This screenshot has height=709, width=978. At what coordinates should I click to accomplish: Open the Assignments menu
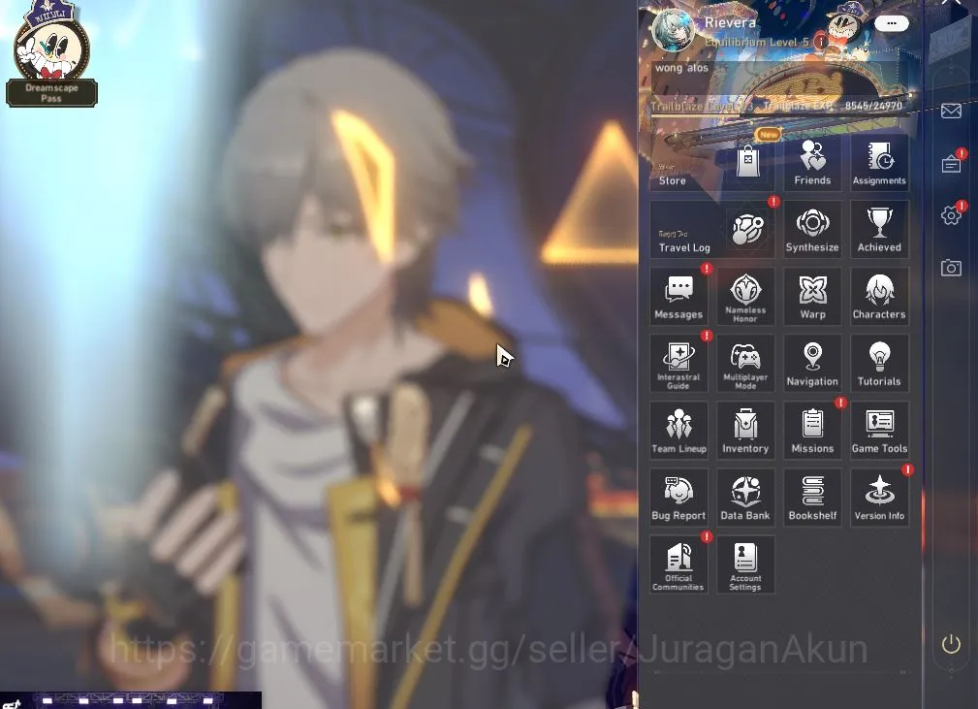(879, 162)
